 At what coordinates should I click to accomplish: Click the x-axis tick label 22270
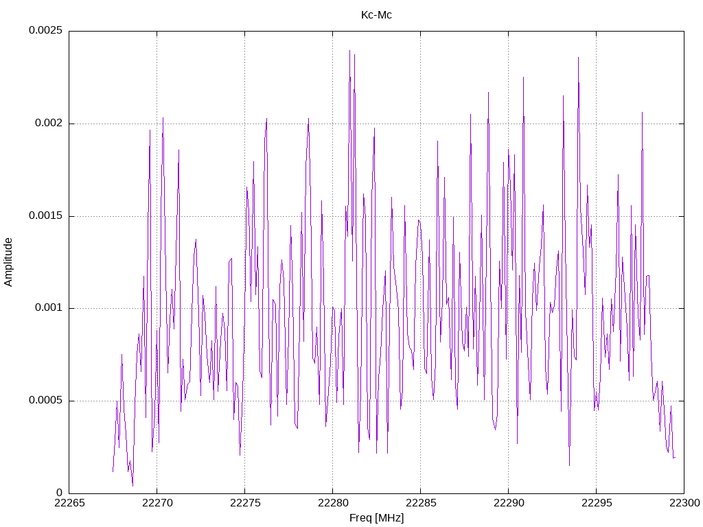pos(157,503)
